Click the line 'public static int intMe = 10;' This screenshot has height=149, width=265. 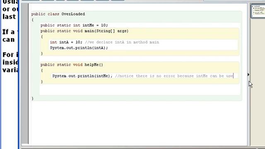click(74, 25)
